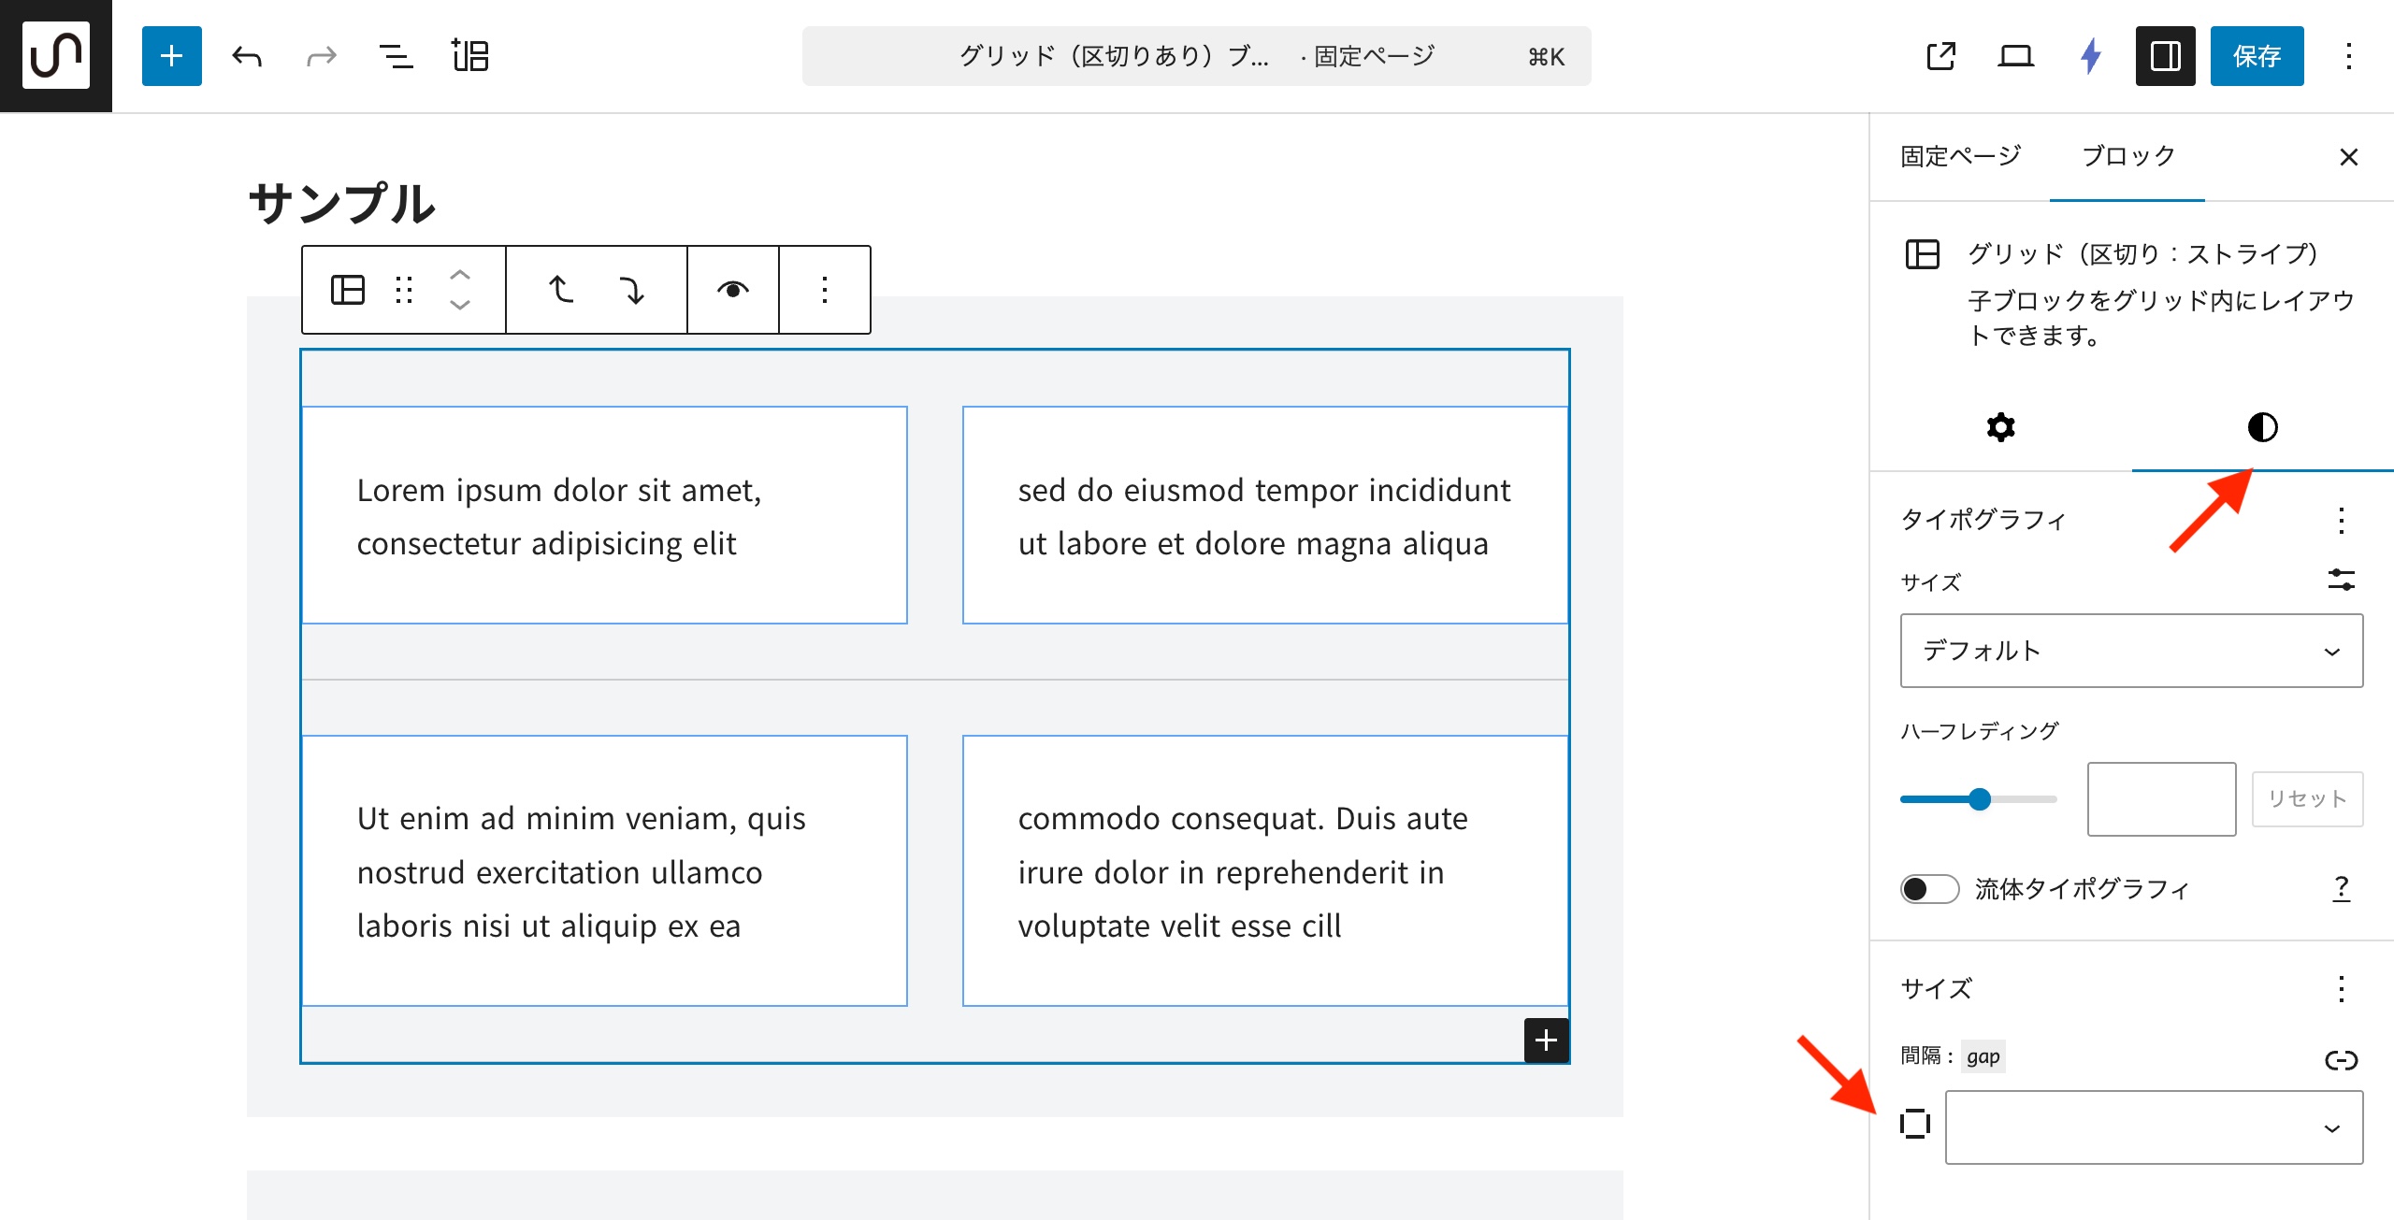Click the ハーフレディング number input field
This screenshot has height=1220, width=2394.
click(2161, 799)
